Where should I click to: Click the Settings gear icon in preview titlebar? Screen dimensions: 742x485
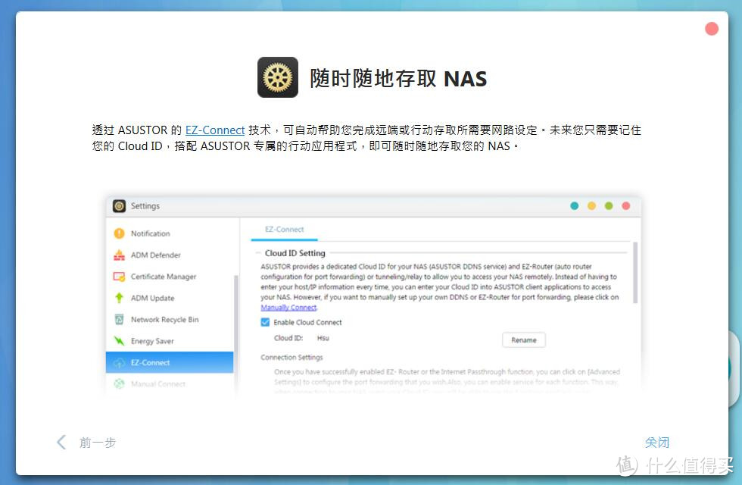[x=120, y=206]
